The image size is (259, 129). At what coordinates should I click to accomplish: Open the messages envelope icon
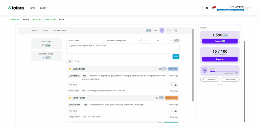coord(207,8)
